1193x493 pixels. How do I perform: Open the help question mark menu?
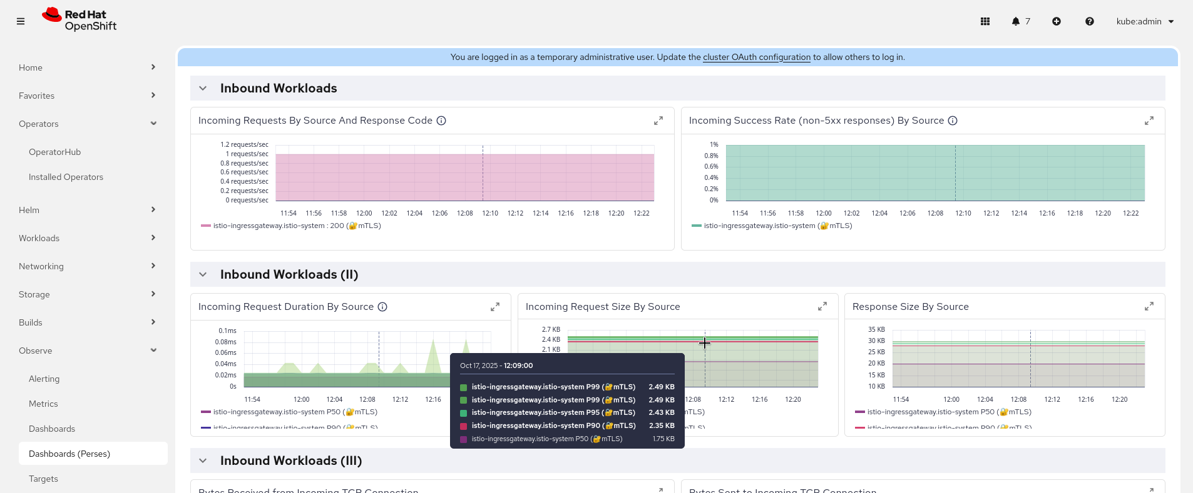[1089, 21]
